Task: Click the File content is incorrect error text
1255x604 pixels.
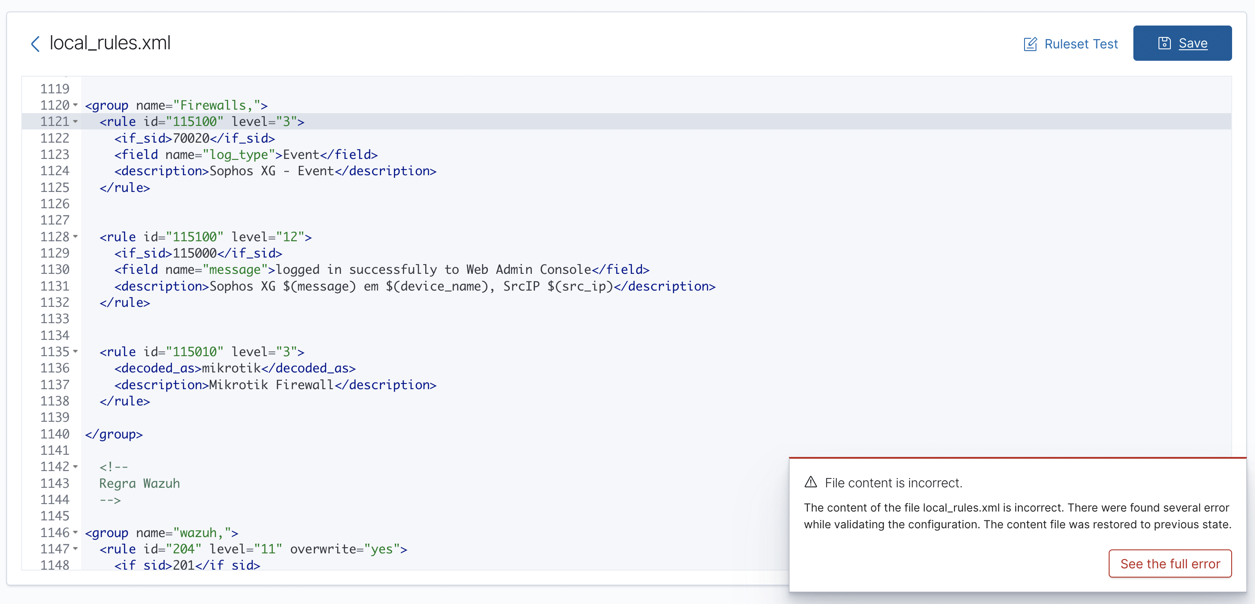Action: tap(893, 483)
